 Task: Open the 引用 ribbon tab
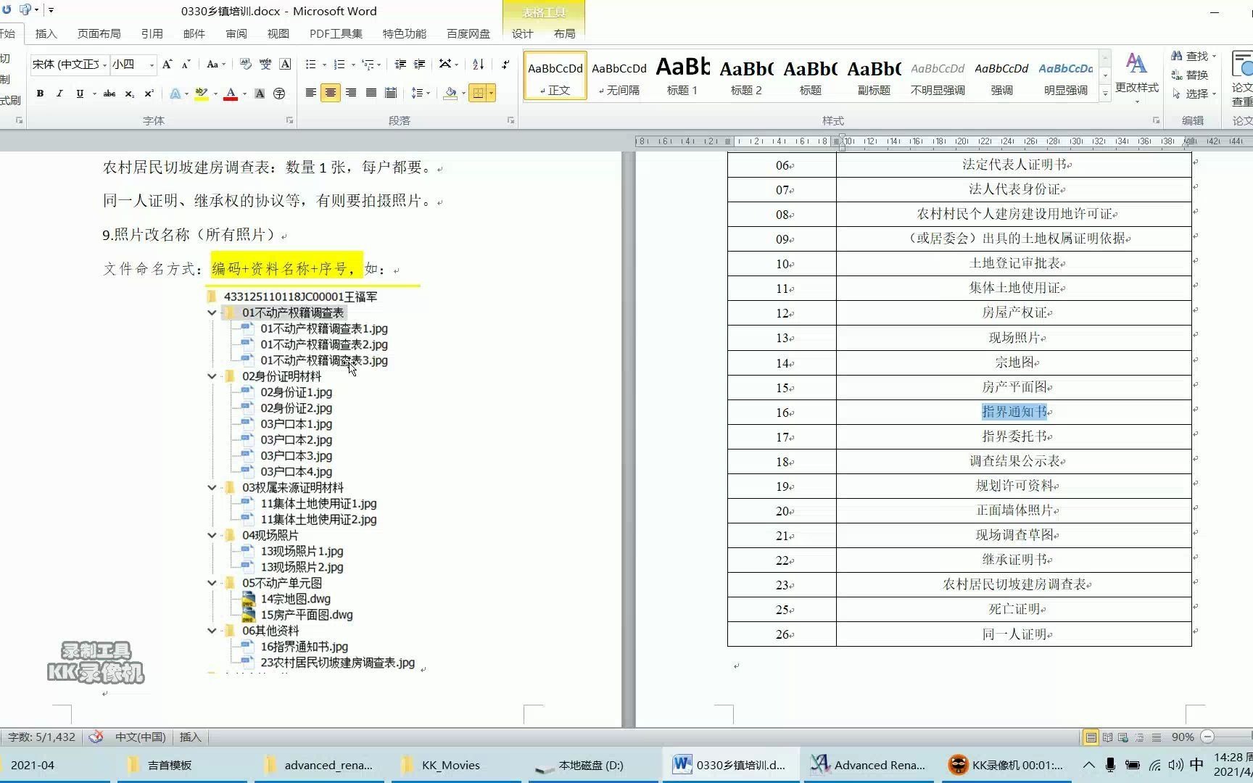coord(152,33)
